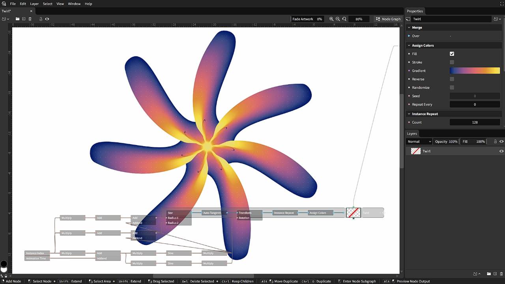Collapse the Instance Repeat section
Screen dimensions: 505x284
(409, 114)
